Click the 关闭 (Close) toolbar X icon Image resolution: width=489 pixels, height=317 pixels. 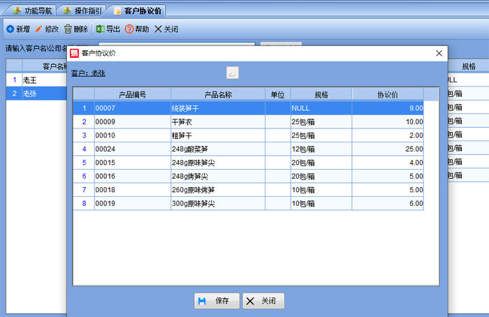(x=158, y=29)
